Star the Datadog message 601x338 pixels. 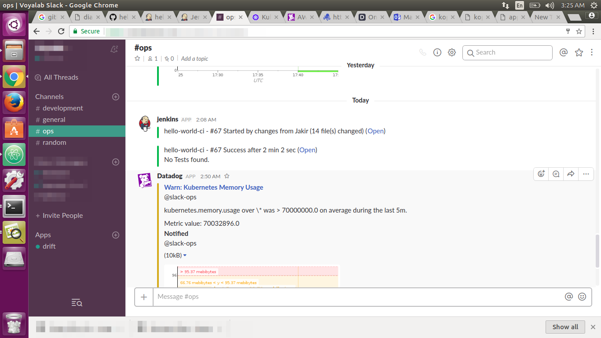click(x=227, y=176)
